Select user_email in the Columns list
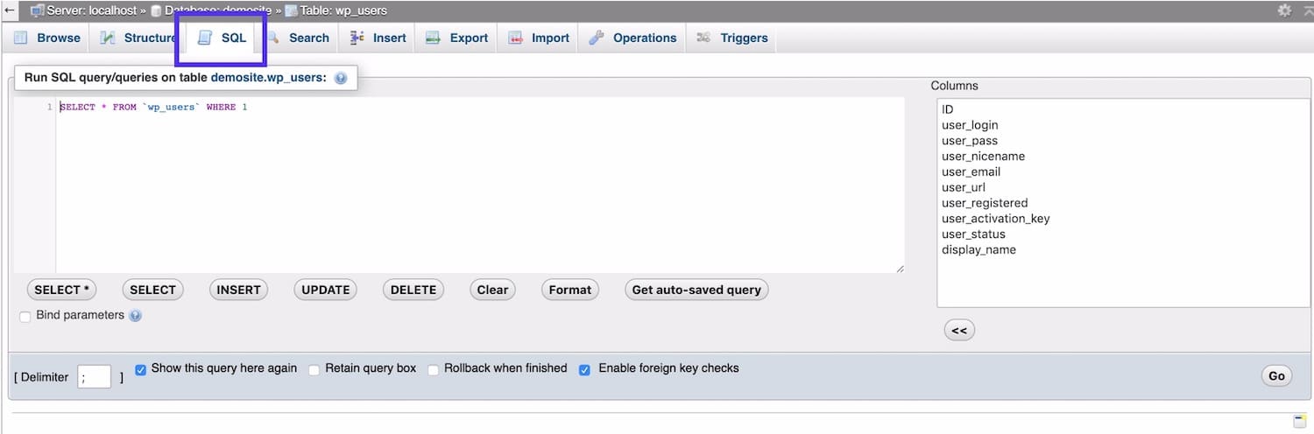Viewport: 1314px width, 434px height. 971,172
